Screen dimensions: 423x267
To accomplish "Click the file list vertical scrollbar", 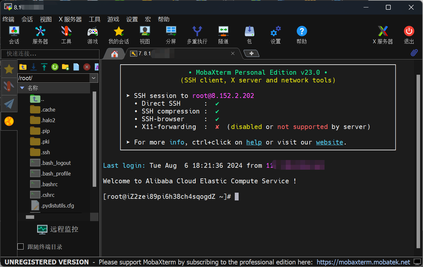I will tap(94, 139).
